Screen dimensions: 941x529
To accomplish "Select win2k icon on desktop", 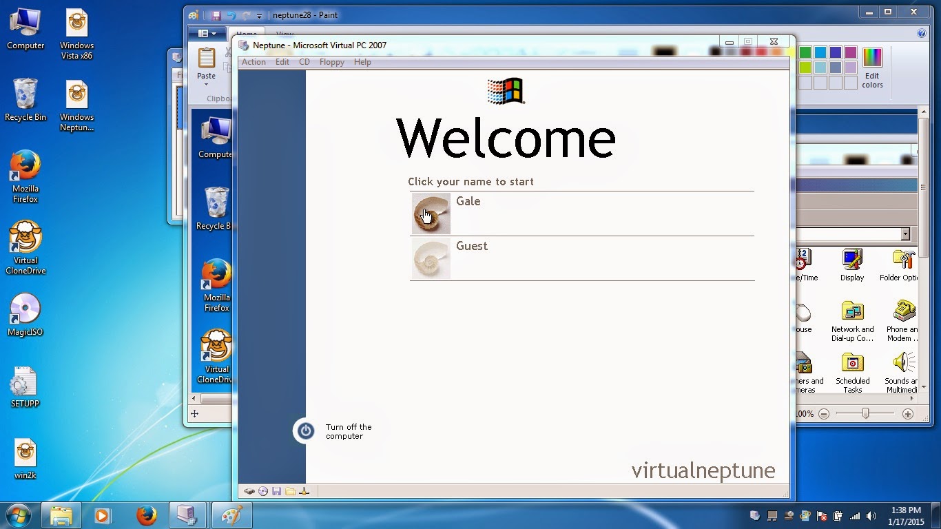I will [x=25, y=459].
